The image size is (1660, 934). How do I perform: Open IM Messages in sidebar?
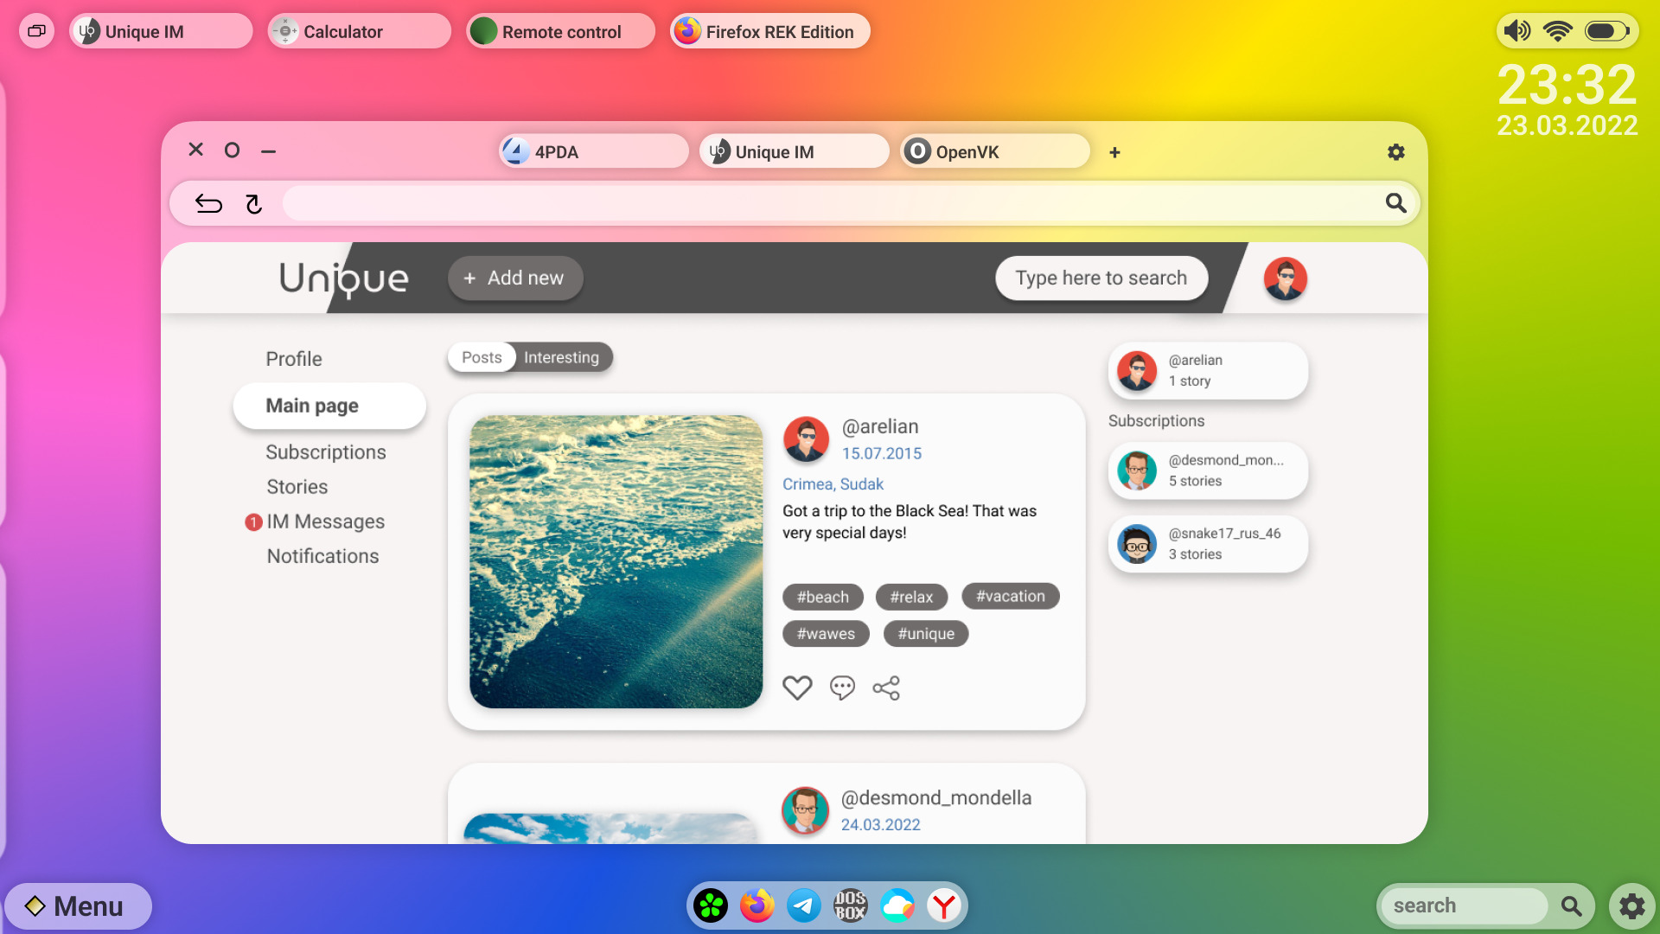[325, 521]
